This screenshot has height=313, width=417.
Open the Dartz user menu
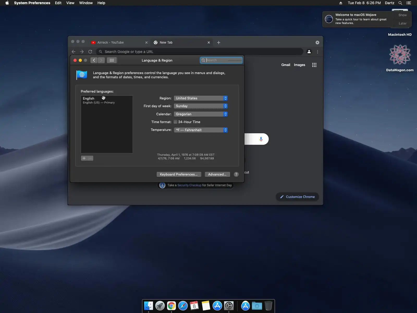pos(390,3)
